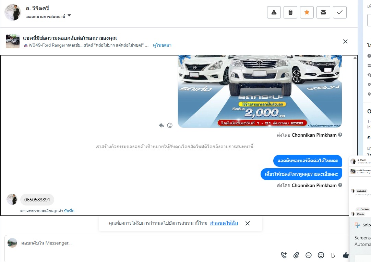Toggle the orange star follow-up button
Viewport: 371px width, 262px height.
point(307,12)
